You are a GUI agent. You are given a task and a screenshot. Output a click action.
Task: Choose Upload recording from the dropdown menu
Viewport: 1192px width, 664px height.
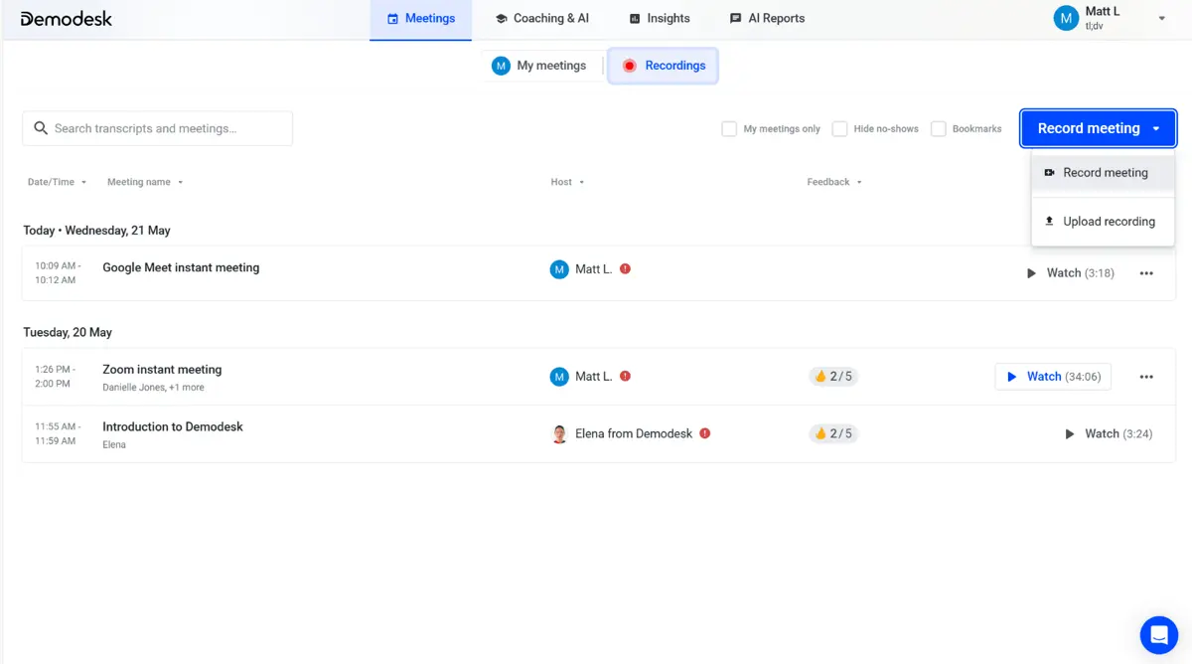1104,222
